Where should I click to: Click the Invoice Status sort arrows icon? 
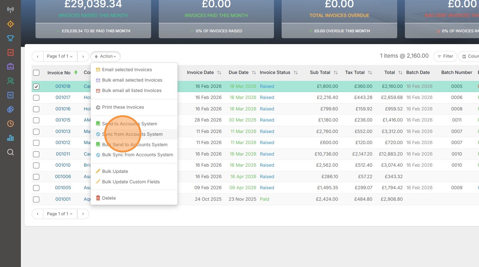(x=296, y=73)
